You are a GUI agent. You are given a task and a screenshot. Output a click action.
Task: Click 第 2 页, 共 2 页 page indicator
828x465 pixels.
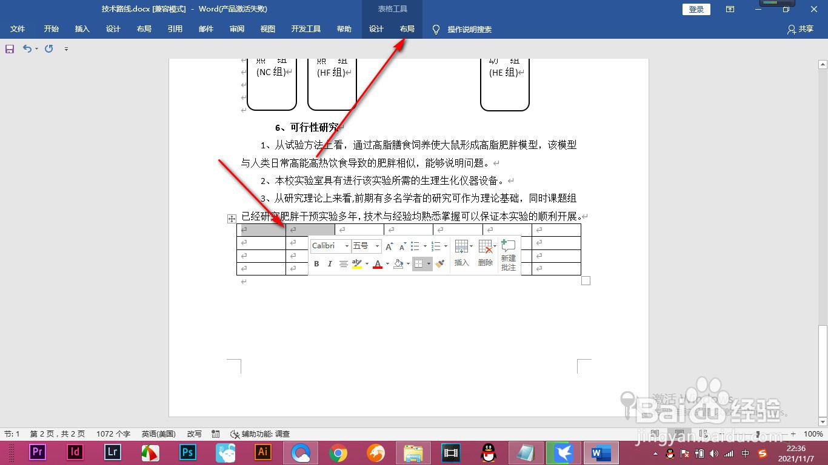(x=58, y=434)
